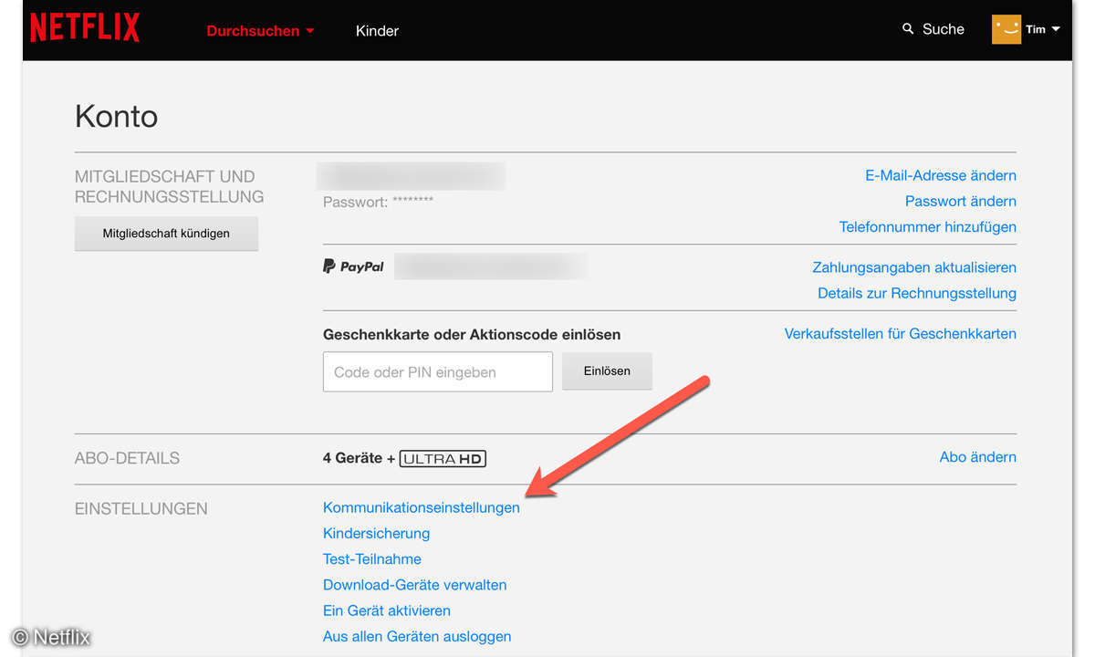Click the Netflix logo
Image resolution: width=1095 pixels, height=657 pixels.
coord(85,28)
